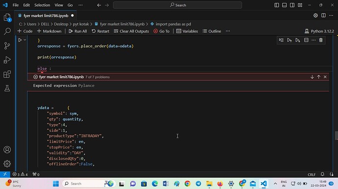Close the problems peek panel
Screen dimensions: 338x189
(x=325, y=77)
